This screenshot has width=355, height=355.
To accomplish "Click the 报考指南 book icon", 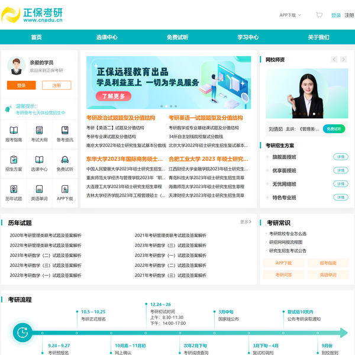I will click(x=14, y=131).
